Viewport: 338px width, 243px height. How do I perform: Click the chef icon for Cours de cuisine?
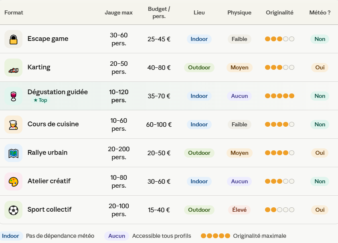click(x=13, y=124)
